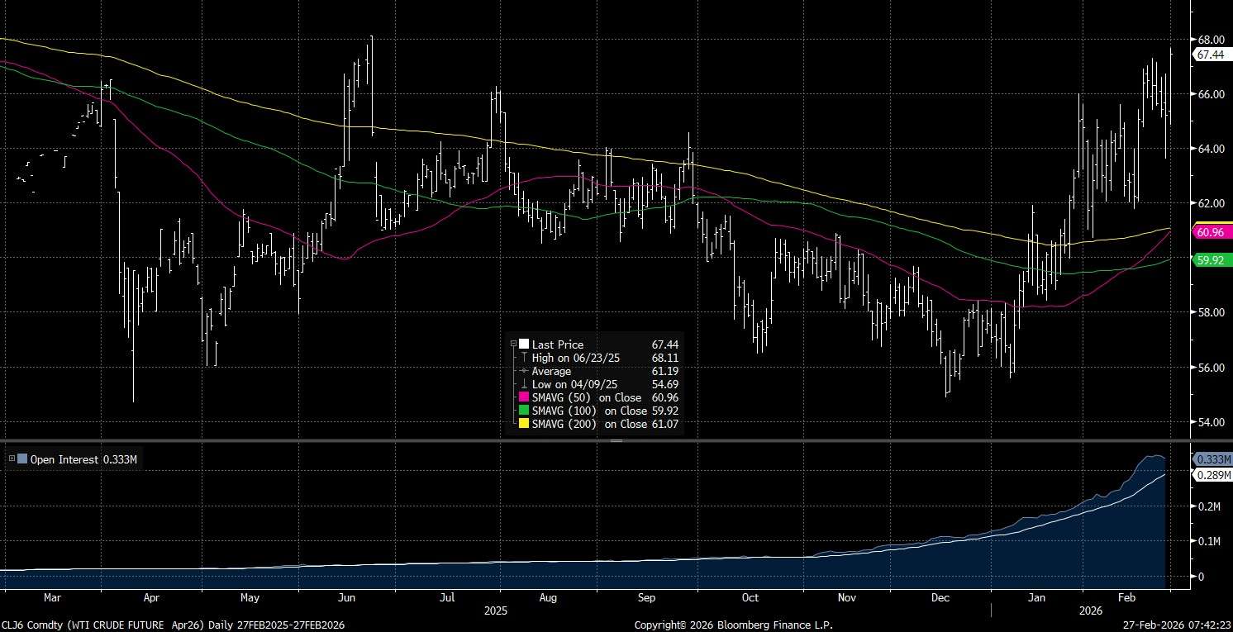Click the magenta SMAVG (50) legend swatch
The image size is (1233, 632).
click(x=523, y=397)
